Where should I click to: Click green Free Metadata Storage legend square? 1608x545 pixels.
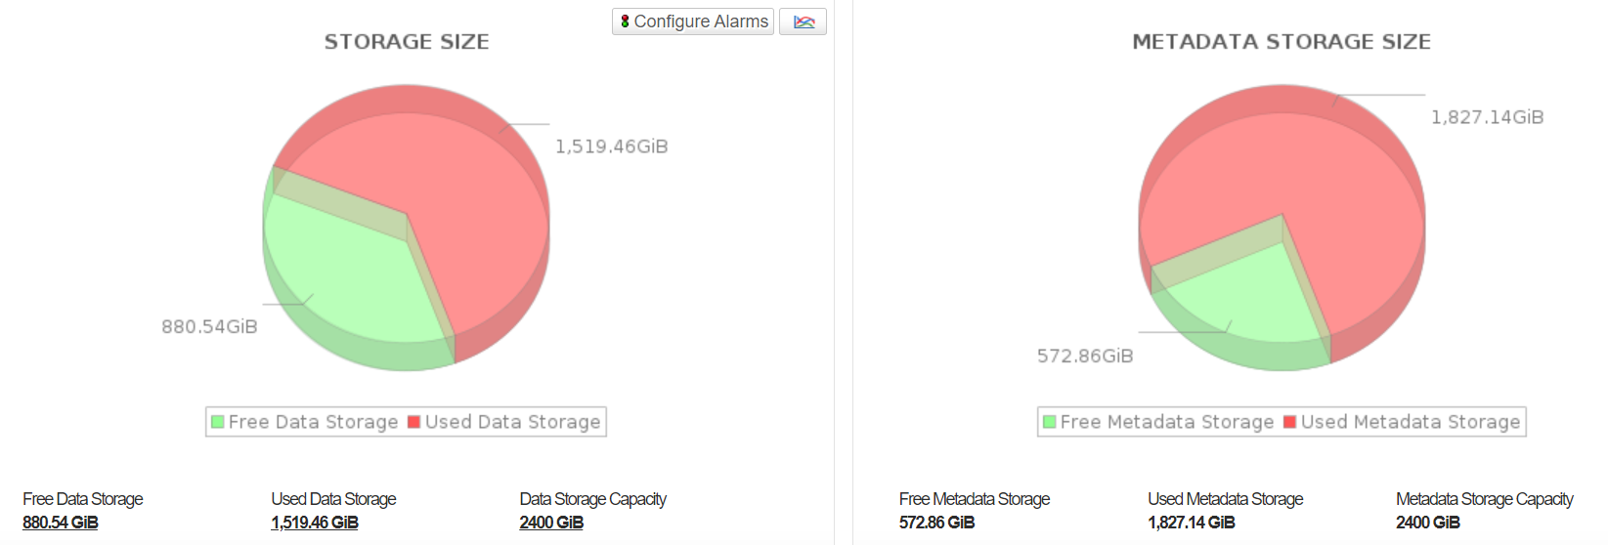point(1049,422)
